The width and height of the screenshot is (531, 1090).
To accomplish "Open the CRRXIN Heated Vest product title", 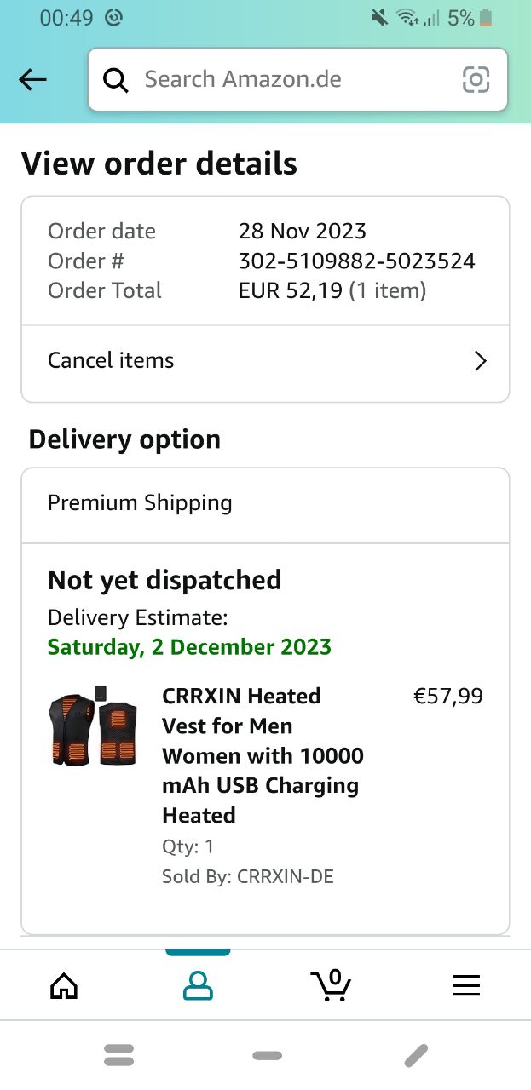I will point(263,755).
